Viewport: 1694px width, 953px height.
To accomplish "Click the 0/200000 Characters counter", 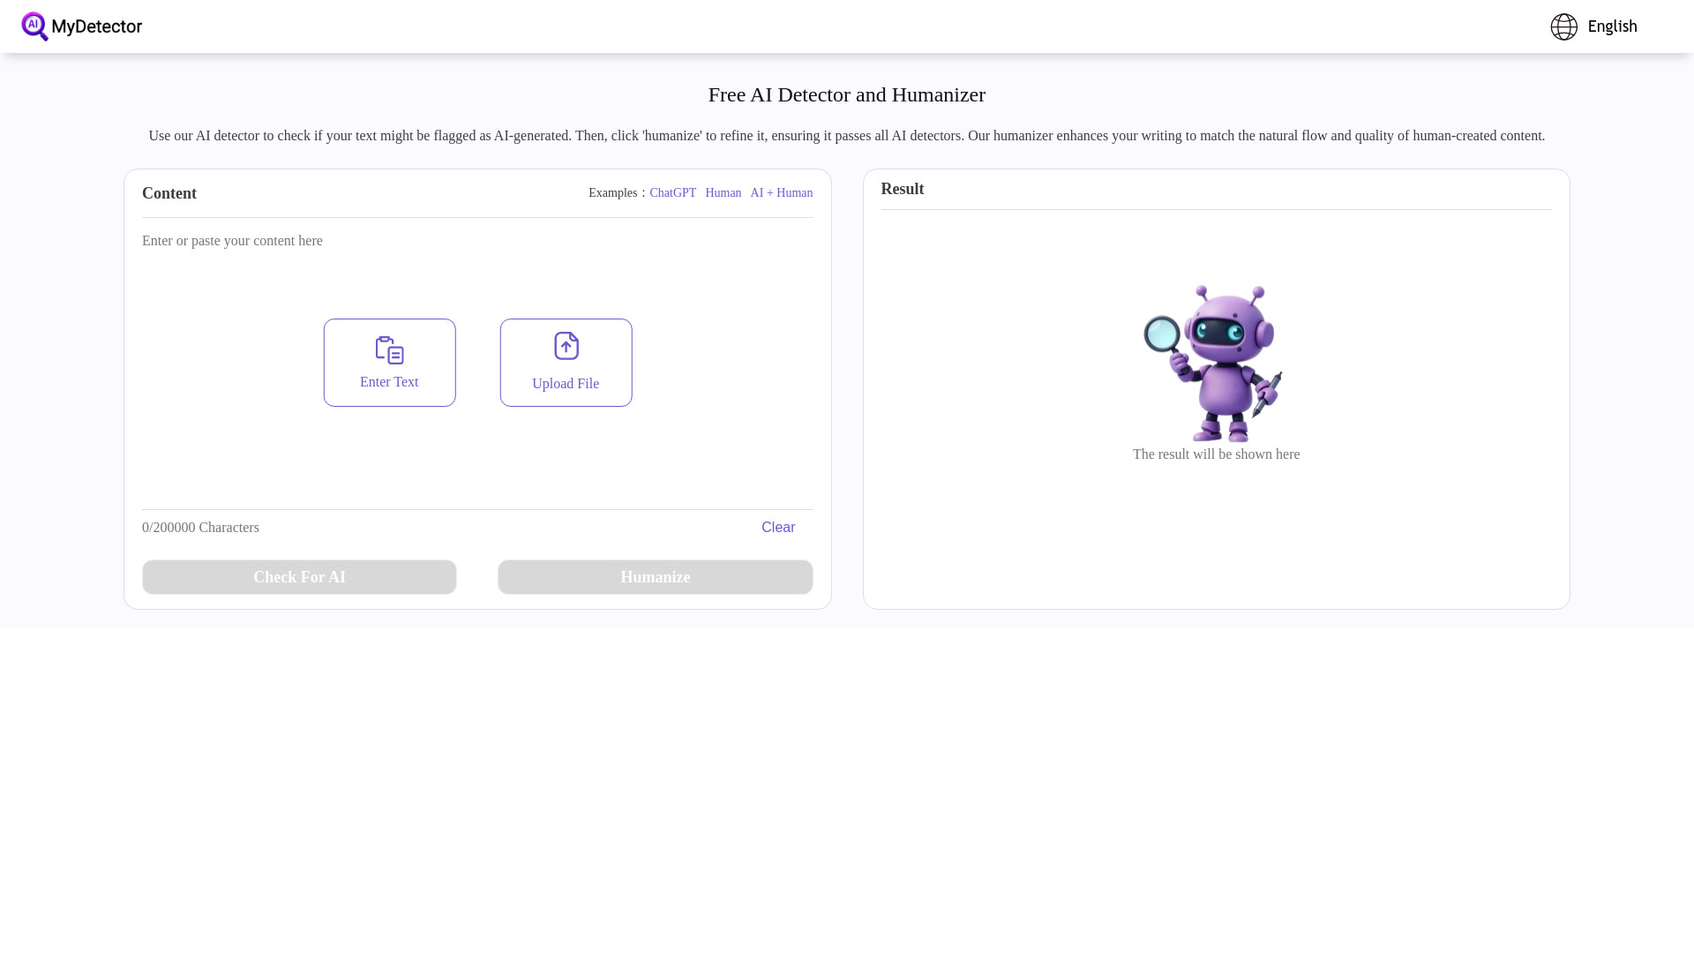I will [x=200, y=527].
